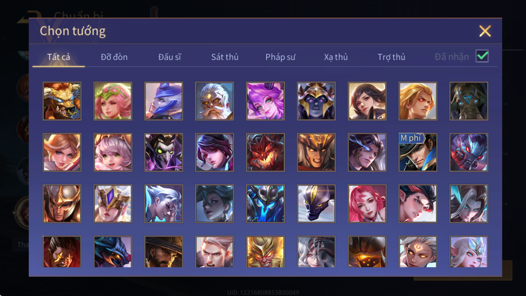Switch to the Đỡ đòn tab
The height and width of the screenshot is (296, 526).
pyautogui.click(x=114, y=57)
